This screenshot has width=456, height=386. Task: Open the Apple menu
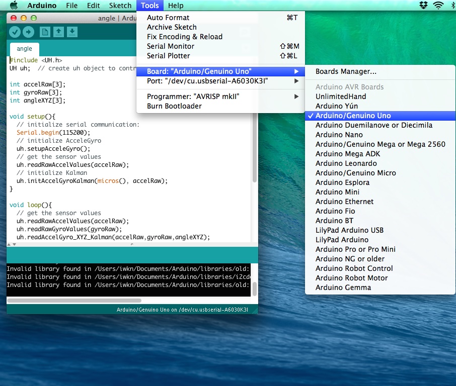click(14, 5)
